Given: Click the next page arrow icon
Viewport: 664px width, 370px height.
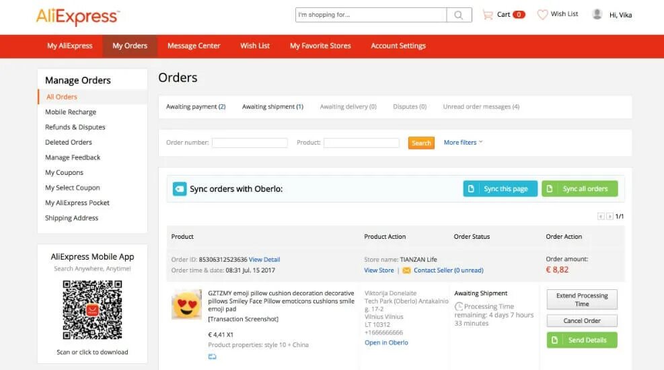Looking at the screenshot, I should click(x=610, y=217).
